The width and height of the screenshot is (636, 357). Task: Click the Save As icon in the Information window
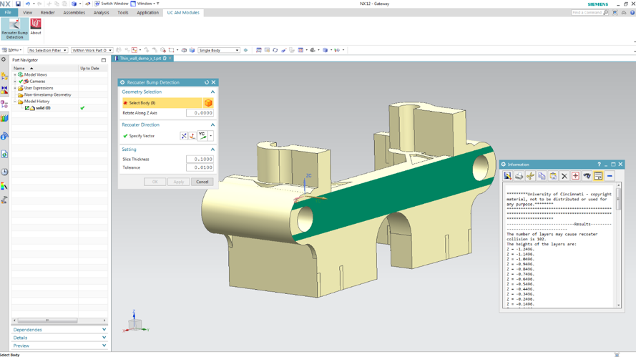click(x=507, y=176)
